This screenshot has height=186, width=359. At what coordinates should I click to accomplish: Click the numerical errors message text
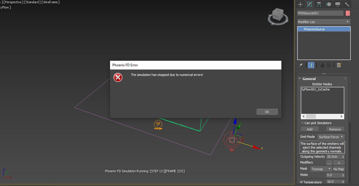(x=167, y=75)
